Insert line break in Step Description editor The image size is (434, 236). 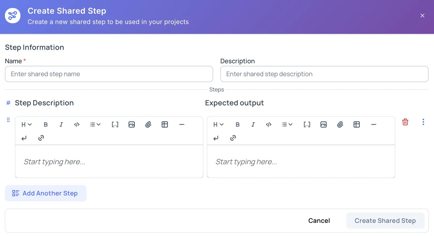click(24, 138)
